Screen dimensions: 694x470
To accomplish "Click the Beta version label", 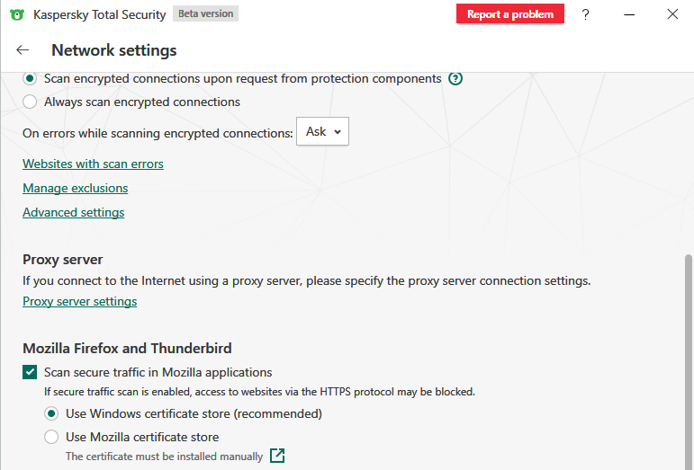I will (205, 14).
